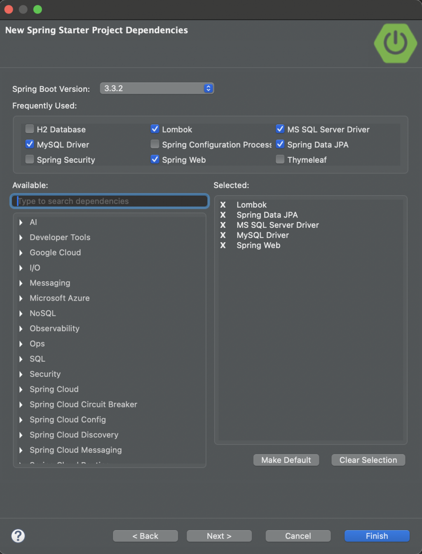Select the Spring Cloud Discovery tree label
Image resolution: width=422 pixels, height=554 pixels.
click(74, 435)
